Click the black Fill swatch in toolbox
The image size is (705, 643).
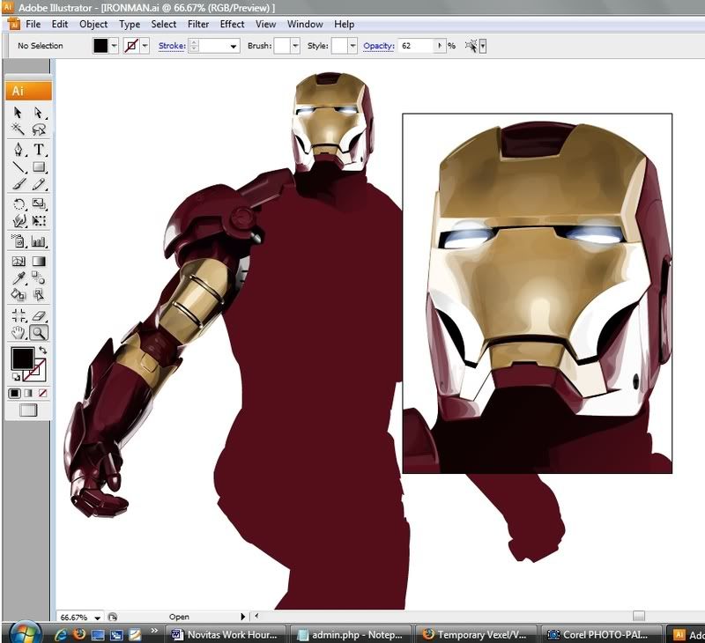(x=23, y=358)
